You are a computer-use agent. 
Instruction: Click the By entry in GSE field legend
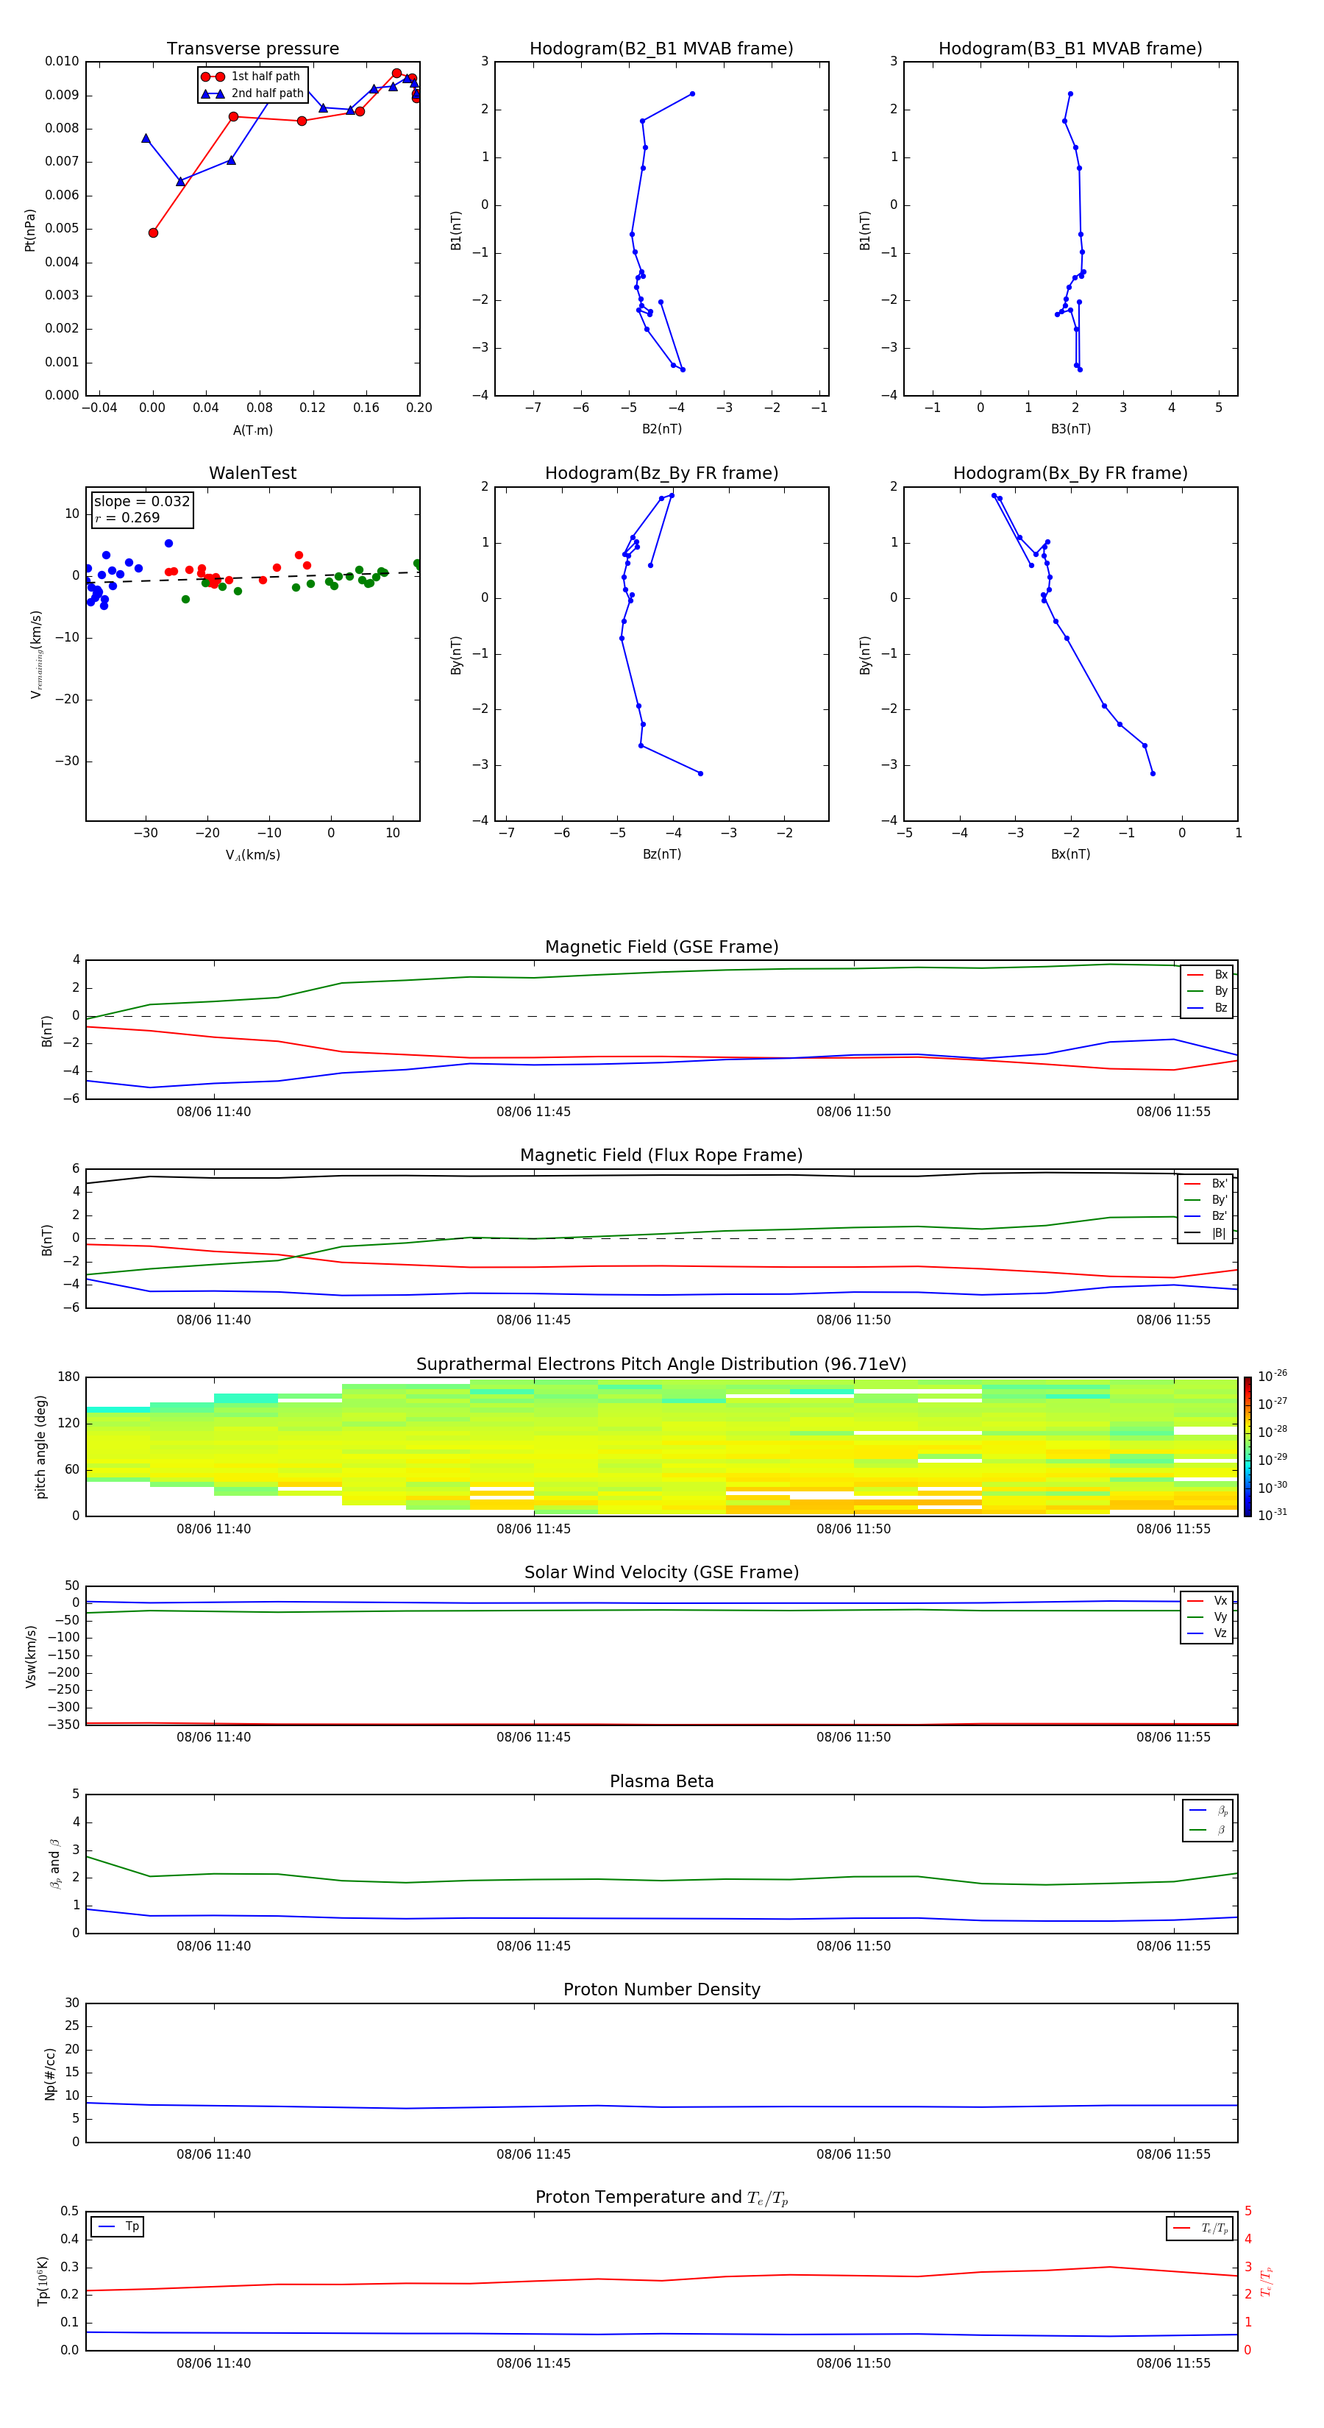click(1207, 992)
